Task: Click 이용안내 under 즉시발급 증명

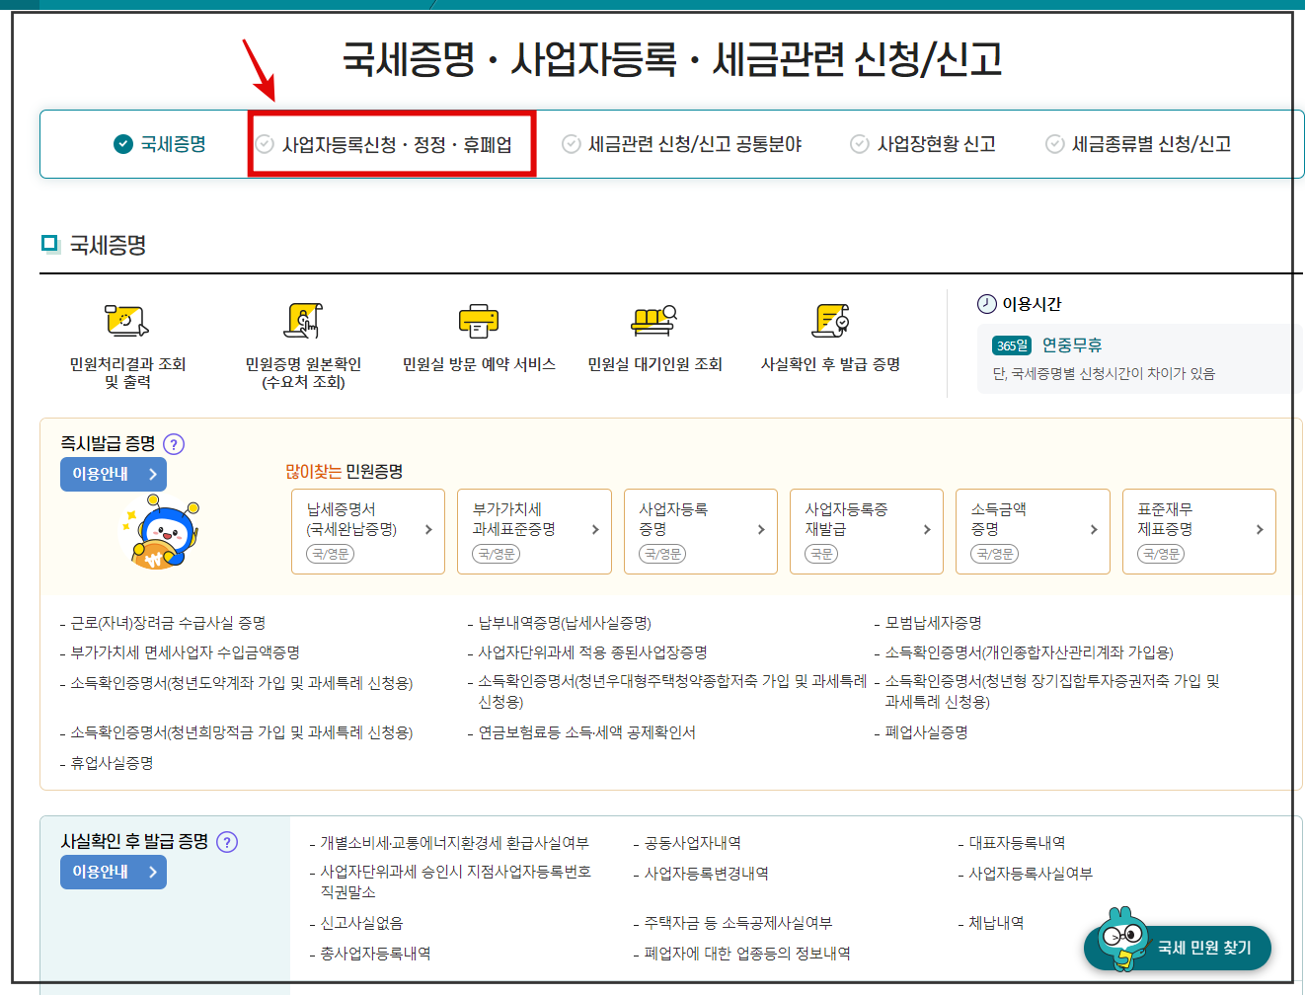Action: pyautogui.click(x=113, y=474)
